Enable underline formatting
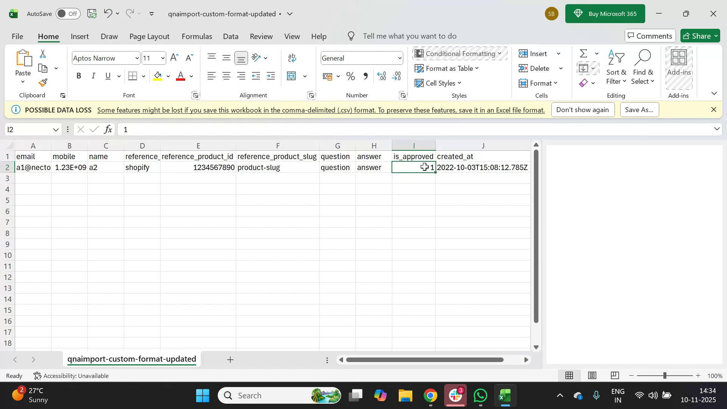 click(108, 76)
